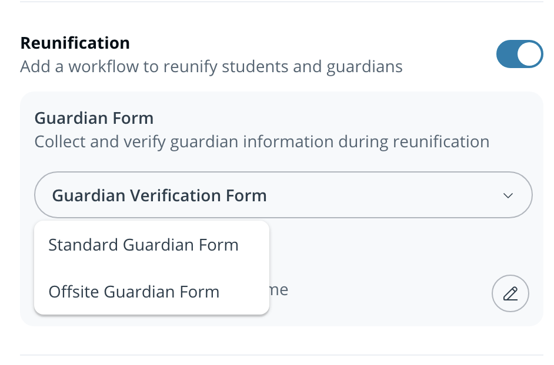Click the selected 'Guardian Verification Form' text
Image resolution: width=554 pixels, height=365 pixels.
[x=159, y=195]
